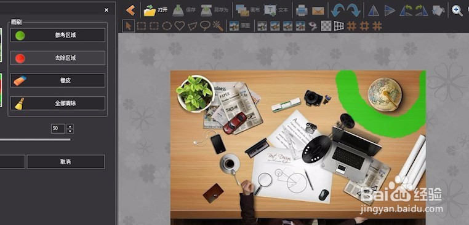The height and width of the screenshot is (225, 469).
Task: Click the blue redo arrow
Action: tap(353, 10)
